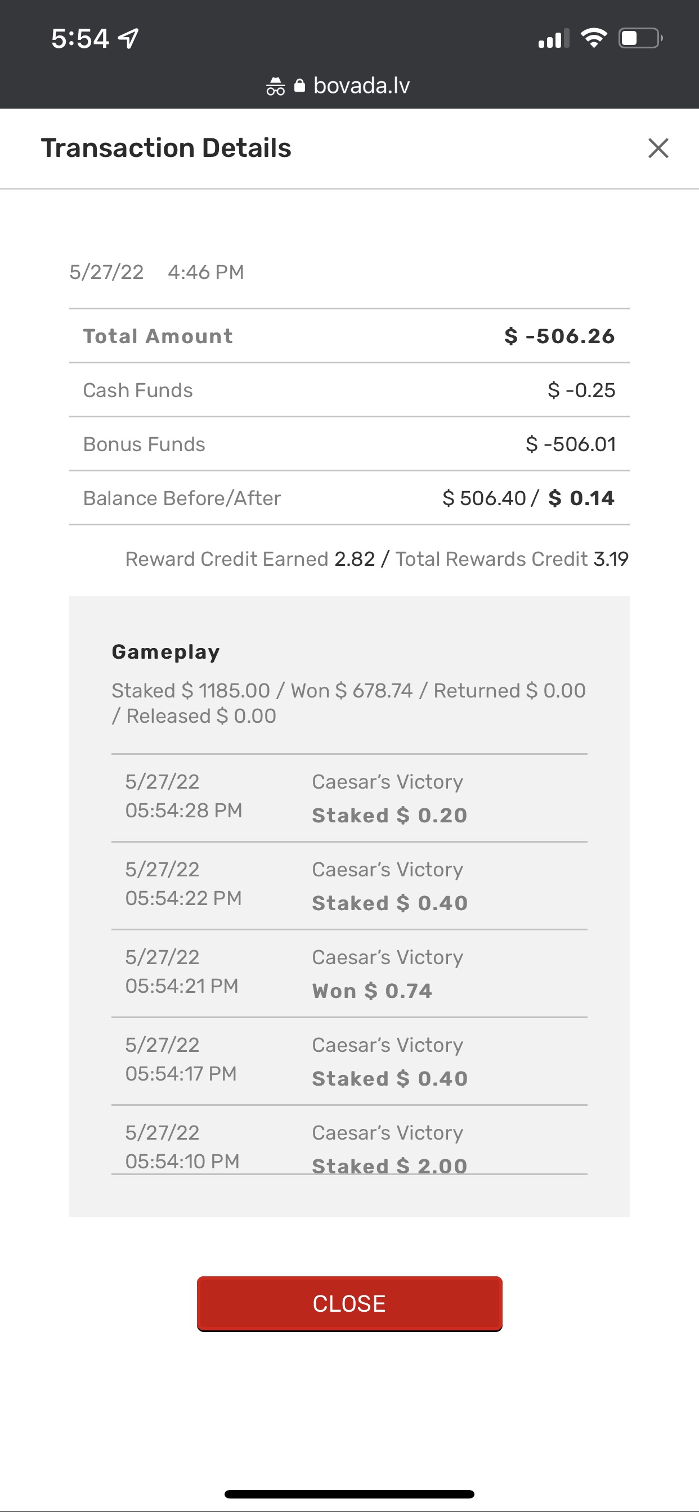Tap the location arrow in status bar
This screenshot has width=699, height=1512.
coord(129,39)
